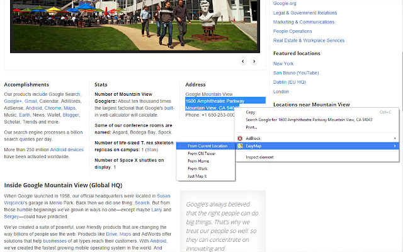Image resolution: width=403 pixels, height=252 pixels.
Task: Open the Google.org link
Action: click(x=285, y=3)
